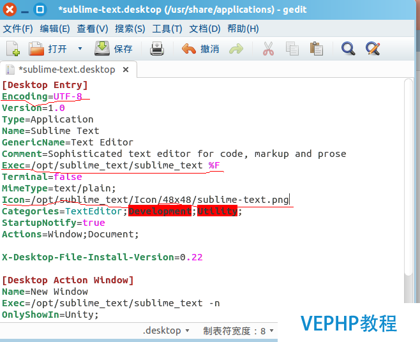Open the 帮助(H) menu

(243, 29)
